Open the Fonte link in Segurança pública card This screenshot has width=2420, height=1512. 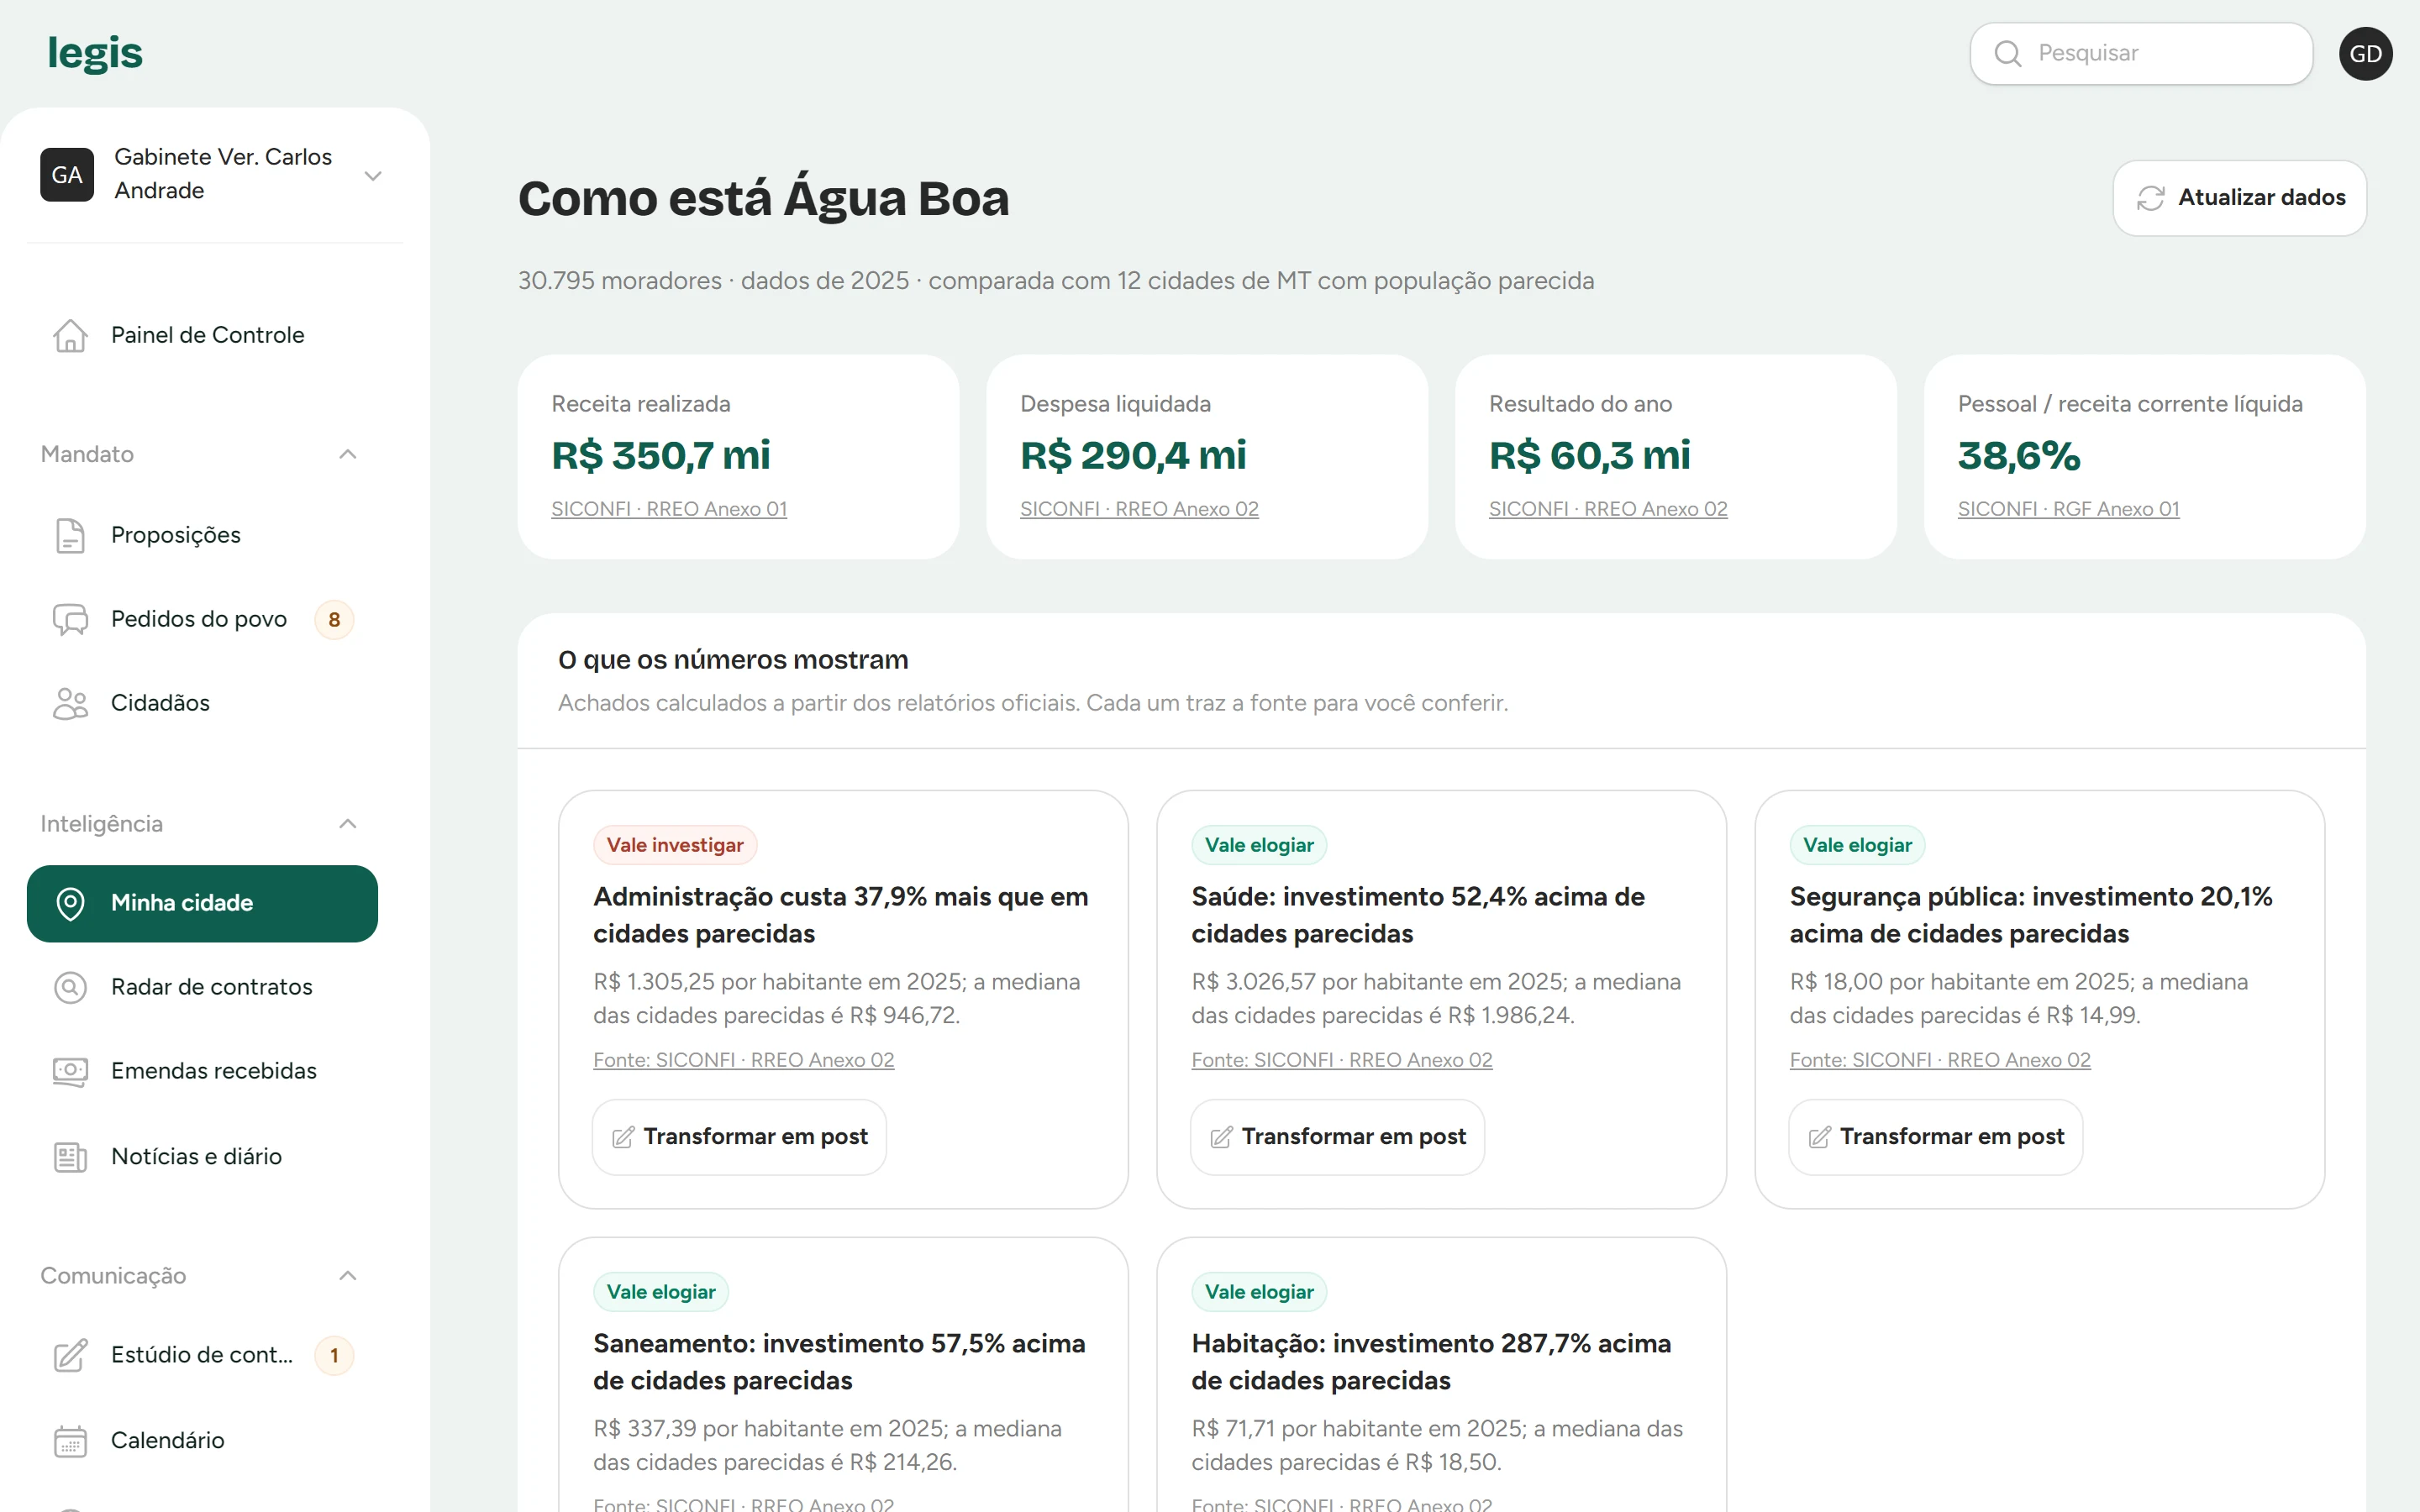pos(1939,1060)
